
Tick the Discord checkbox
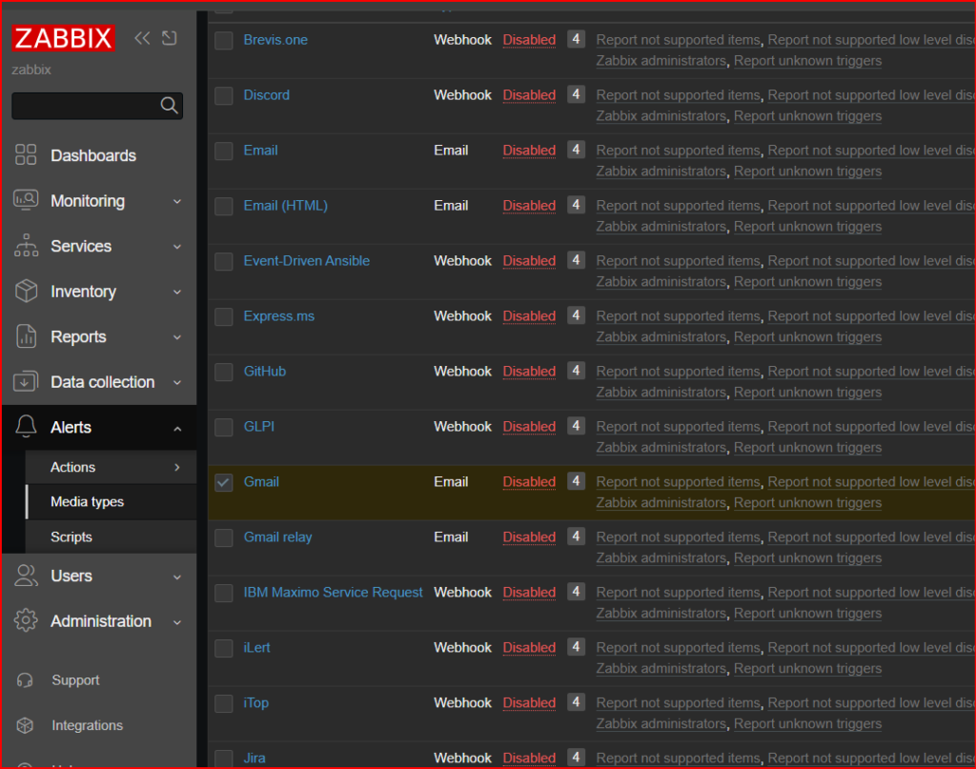coord(223,96)
